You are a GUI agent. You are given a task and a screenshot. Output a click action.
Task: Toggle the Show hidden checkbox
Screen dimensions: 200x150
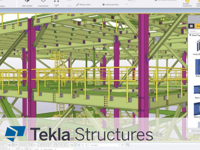[190, 131]
